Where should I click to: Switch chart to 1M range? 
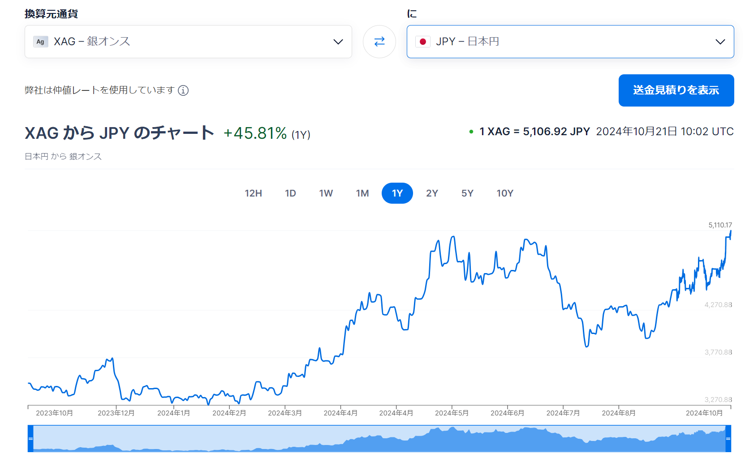coord(362,193)
